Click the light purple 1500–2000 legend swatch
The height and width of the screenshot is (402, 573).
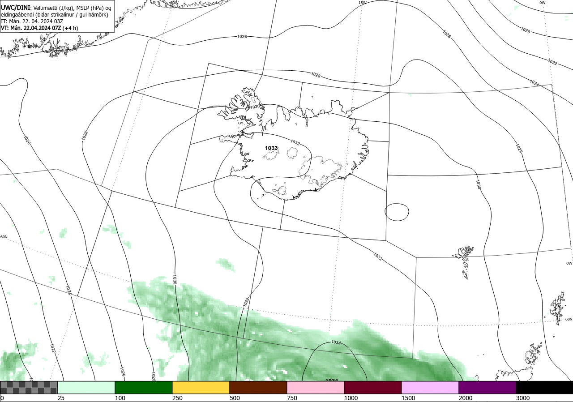coord(430,388)
